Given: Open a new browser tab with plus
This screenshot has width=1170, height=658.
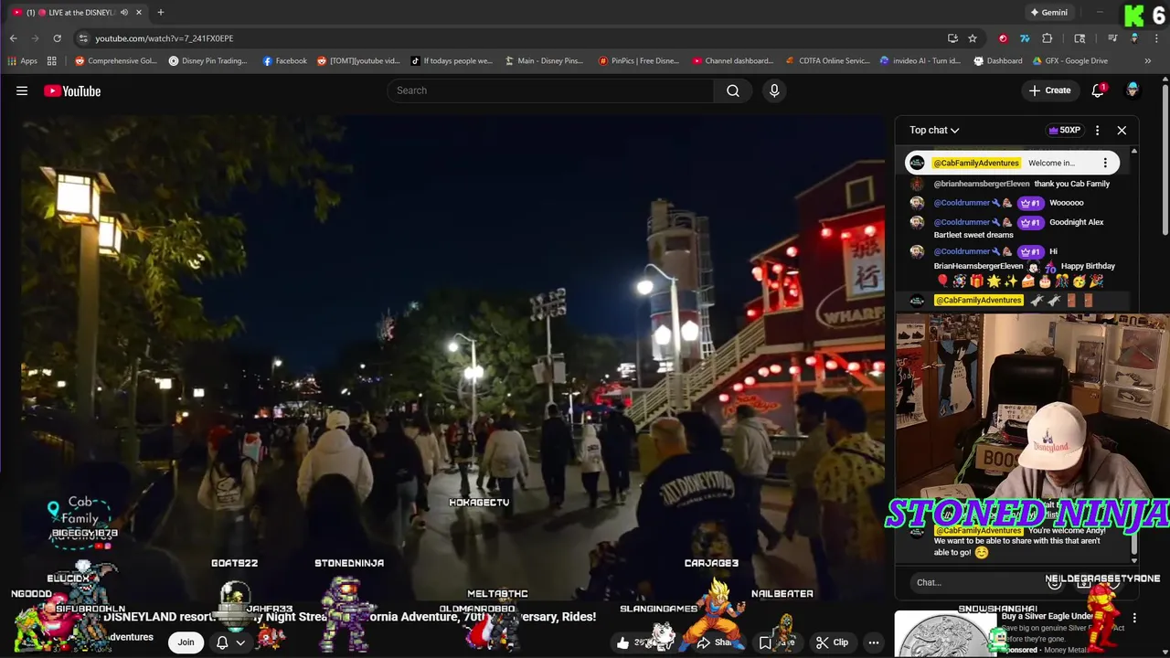Looking at the screenshot, I should point(160,12).
